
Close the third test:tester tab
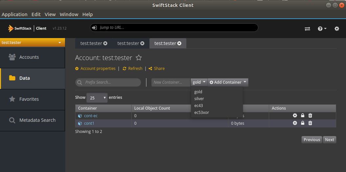click(179, 43)
